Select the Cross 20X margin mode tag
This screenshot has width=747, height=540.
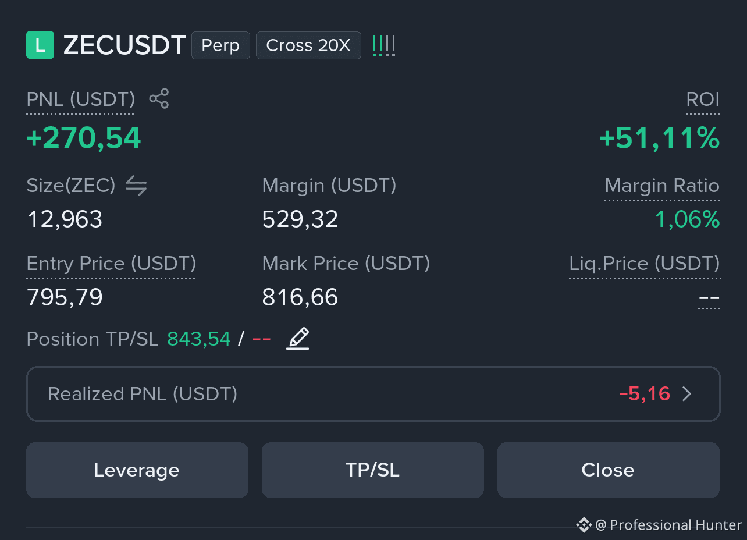coord(308,45)
